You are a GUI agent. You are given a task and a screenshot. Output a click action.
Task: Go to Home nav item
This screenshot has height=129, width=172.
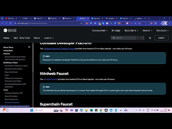coord(6,38)
